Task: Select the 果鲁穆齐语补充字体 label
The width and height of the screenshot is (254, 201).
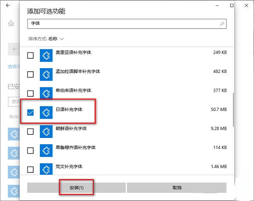Action: (76, 147)
